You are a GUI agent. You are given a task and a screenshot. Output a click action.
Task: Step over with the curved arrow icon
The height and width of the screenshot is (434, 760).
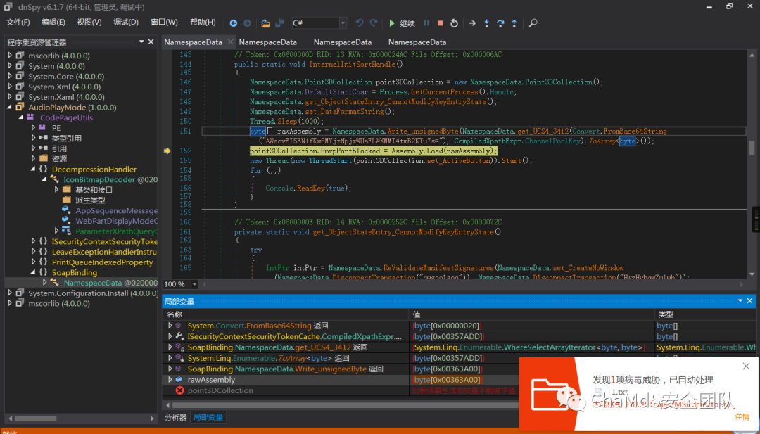pos(500,23)
